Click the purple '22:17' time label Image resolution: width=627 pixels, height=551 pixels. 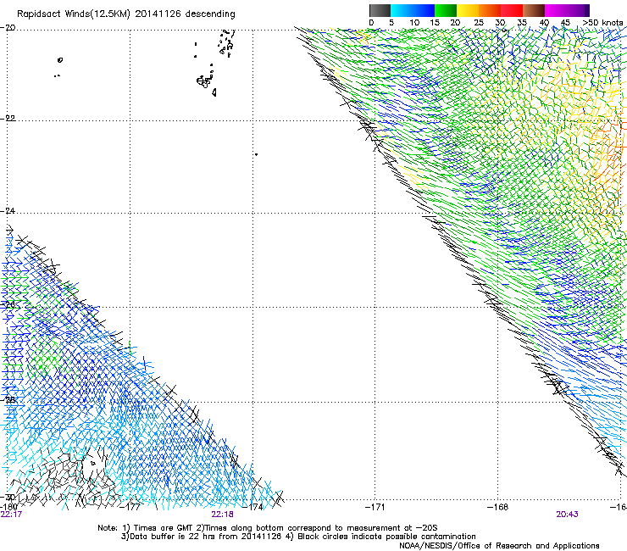pos(11,515)
